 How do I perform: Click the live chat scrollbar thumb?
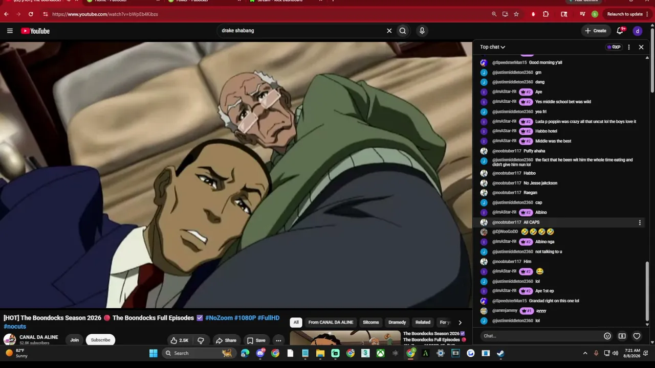coord(647,291)
